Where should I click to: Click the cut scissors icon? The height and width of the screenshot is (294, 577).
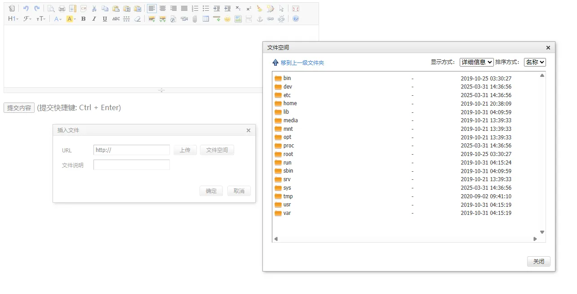[x=94, y=9]
